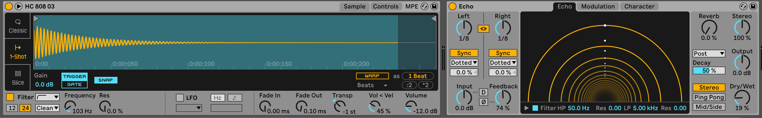
Task: Click the Simpler hot-swap preset icon
Action: click(x=425, y=6)
